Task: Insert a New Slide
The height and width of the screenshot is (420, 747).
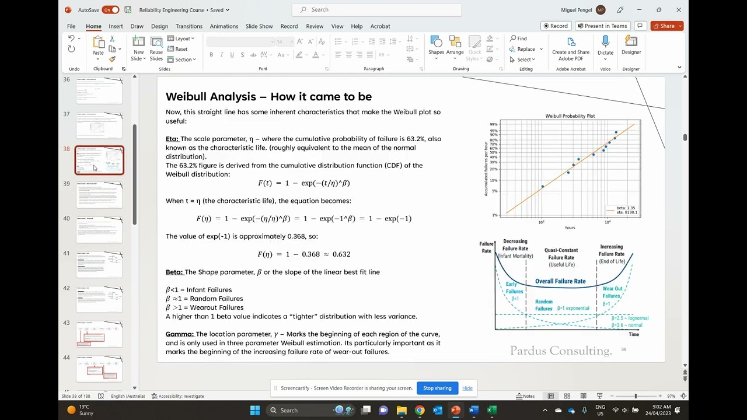Action: coord(138,48)
